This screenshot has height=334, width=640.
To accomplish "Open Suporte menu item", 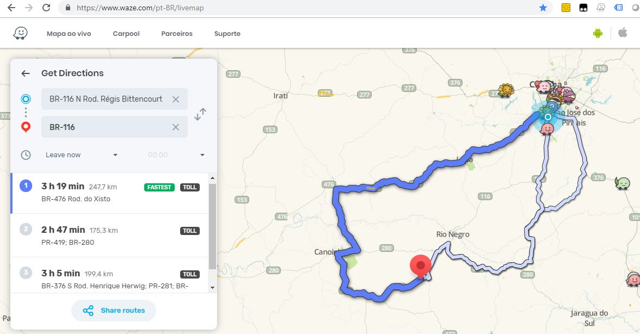I will [227, 33].
